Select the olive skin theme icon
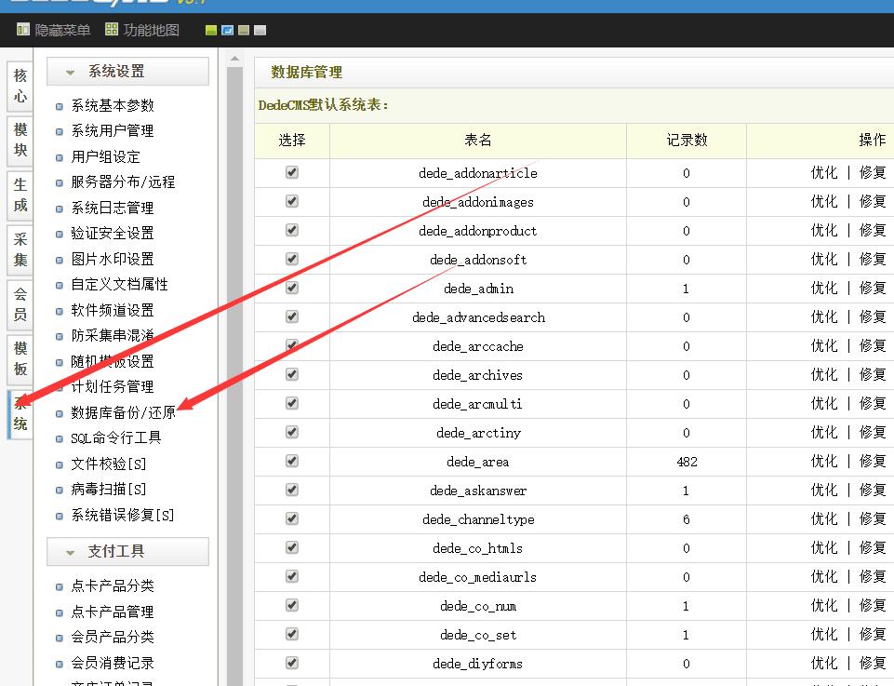The height and width of the screenshot is (686, 894). 244,31
